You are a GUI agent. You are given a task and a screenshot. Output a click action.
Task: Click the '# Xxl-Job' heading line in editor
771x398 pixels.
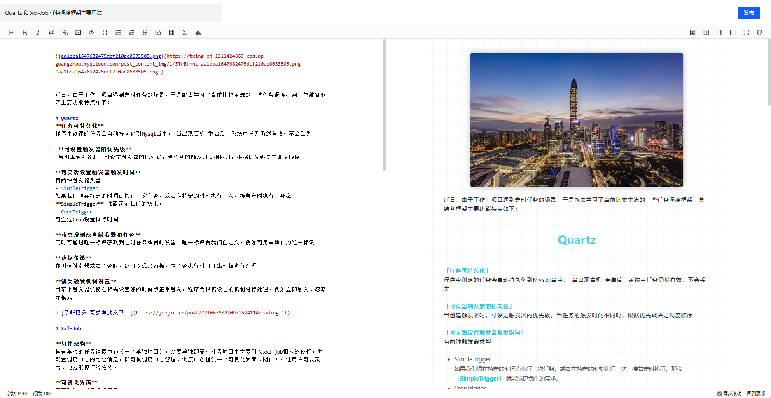tap(68, 328)
